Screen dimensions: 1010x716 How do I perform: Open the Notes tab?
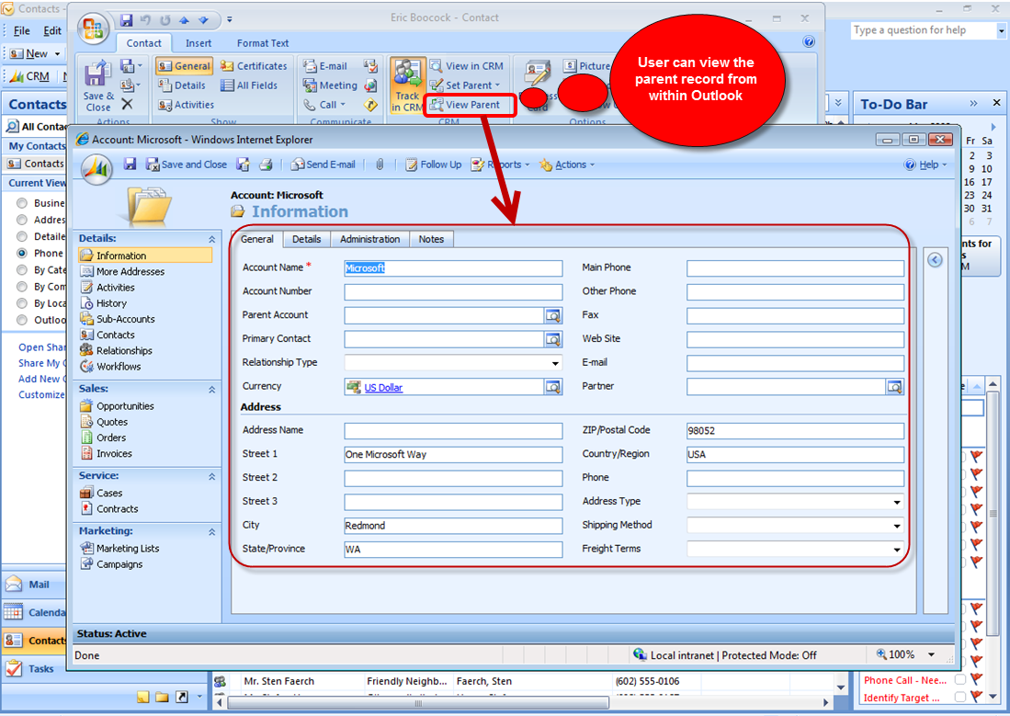[x=431, y=239]
